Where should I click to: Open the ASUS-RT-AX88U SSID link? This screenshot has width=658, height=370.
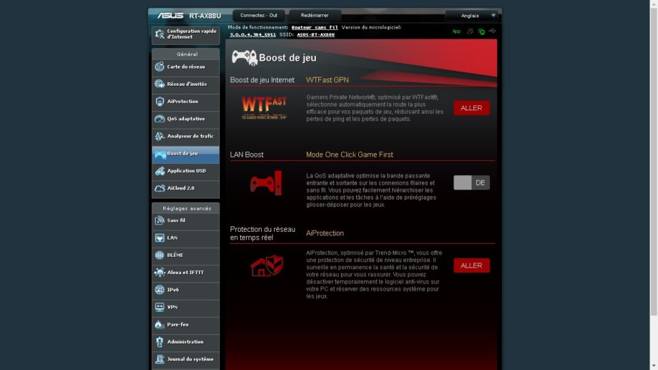coord(315,34)
